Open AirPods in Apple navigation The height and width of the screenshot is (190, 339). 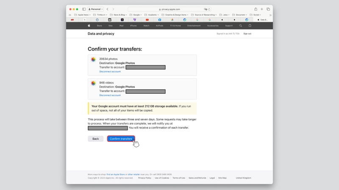point(160,26)
